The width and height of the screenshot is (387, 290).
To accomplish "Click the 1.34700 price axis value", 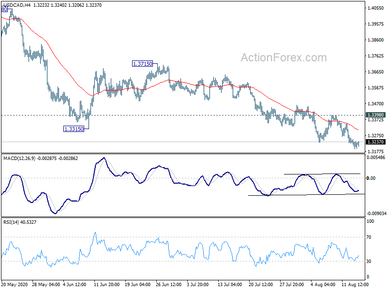I will tap(376, 104).
